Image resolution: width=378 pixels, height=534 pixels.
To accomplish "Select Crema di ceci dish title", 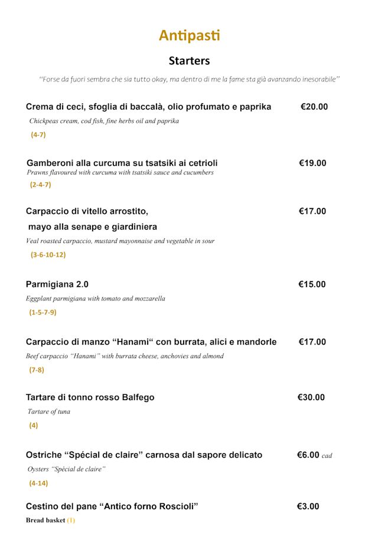I will click(148, 107).
